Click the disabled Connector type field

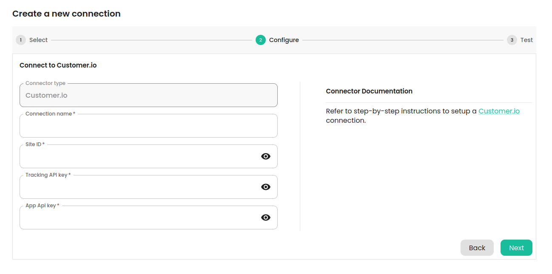(148, 95)
